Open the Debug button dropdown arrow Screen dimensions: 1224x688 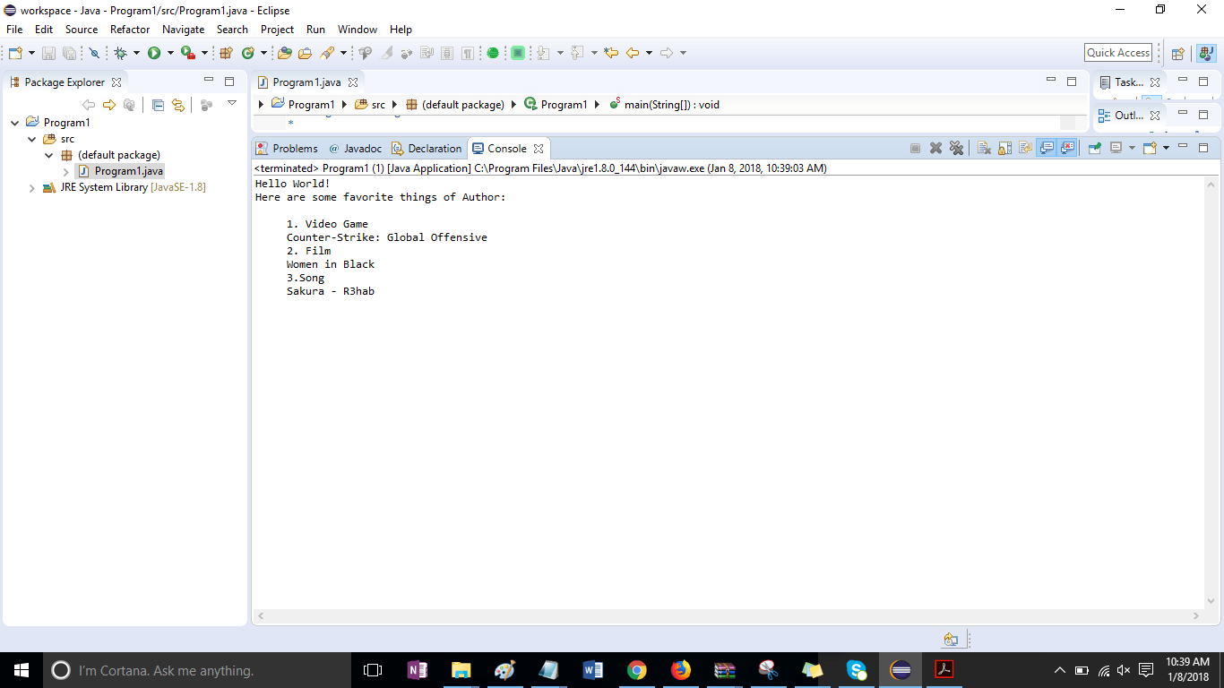tap(136, 53)
